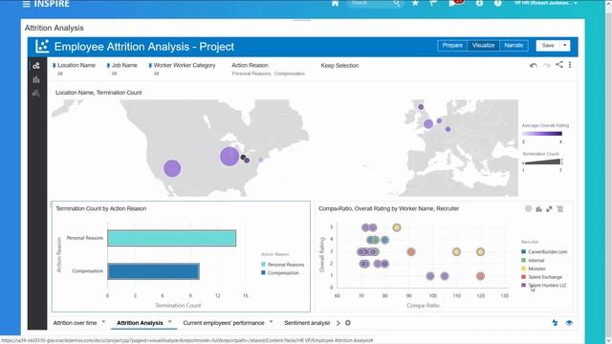Select the largest Europe map bubble
Image resolution: width=612 pixels, height=344 pixels.
coord(428,124)
